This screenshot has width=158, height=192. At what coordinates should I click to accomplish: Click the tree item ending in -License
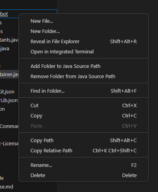tap(9, 144)
